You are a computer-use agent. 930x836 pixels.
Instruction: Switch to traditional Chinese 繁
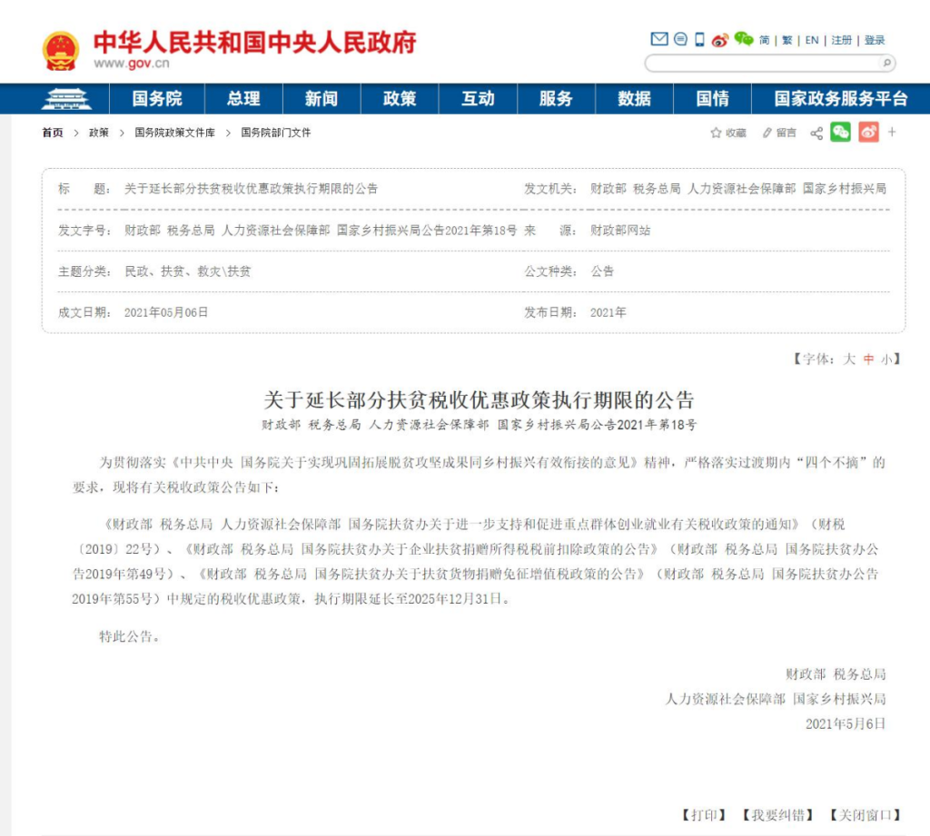[787, 40]
